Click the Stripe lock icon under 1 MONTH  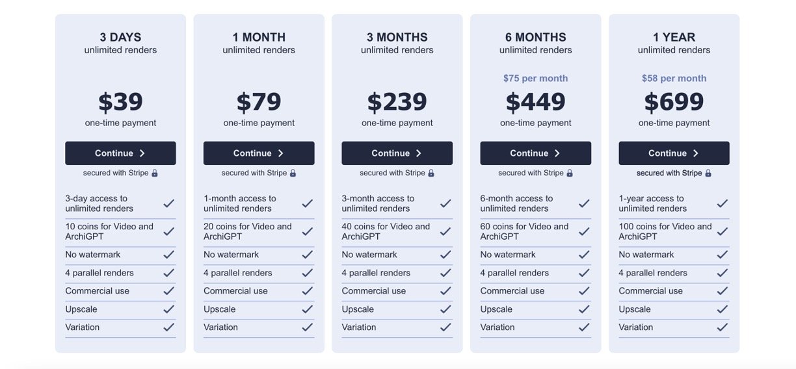293,173
